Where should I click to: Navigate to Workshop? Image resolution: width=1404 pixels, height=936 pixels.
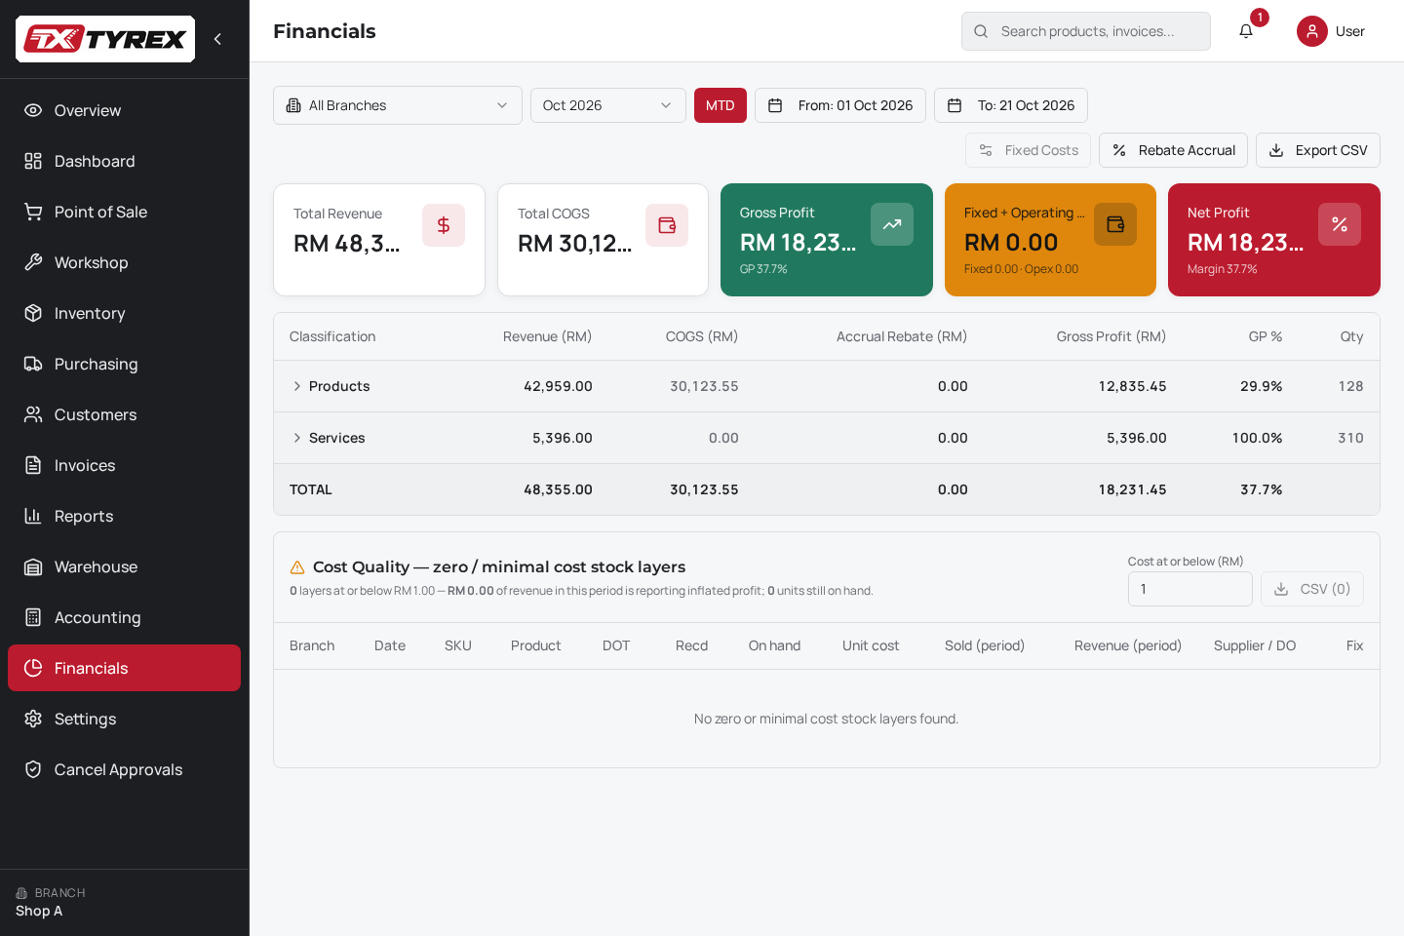pyautogui.click(x=124, y=262)
